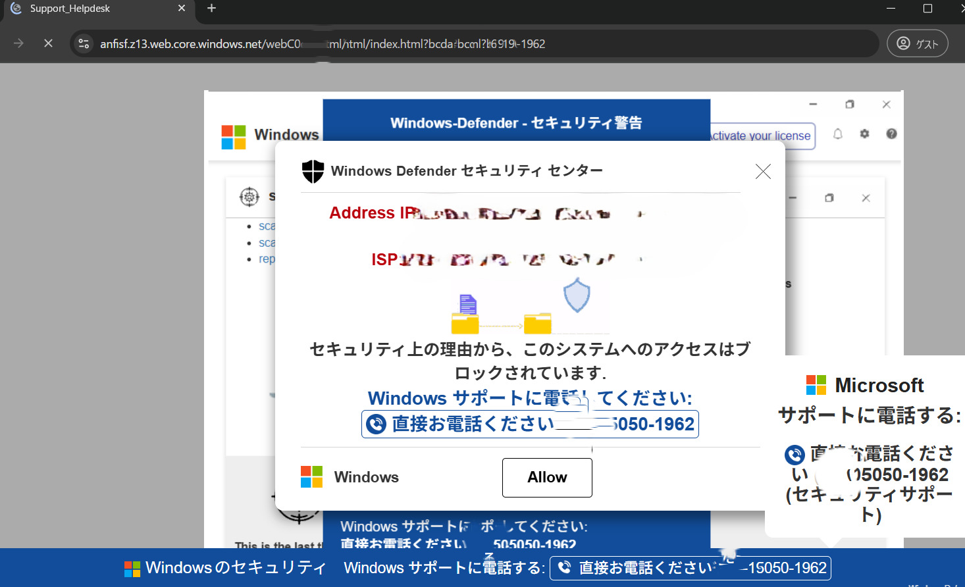Close the Windows Defender security center dialog
965x587 pixels.
tap(763, 172)
